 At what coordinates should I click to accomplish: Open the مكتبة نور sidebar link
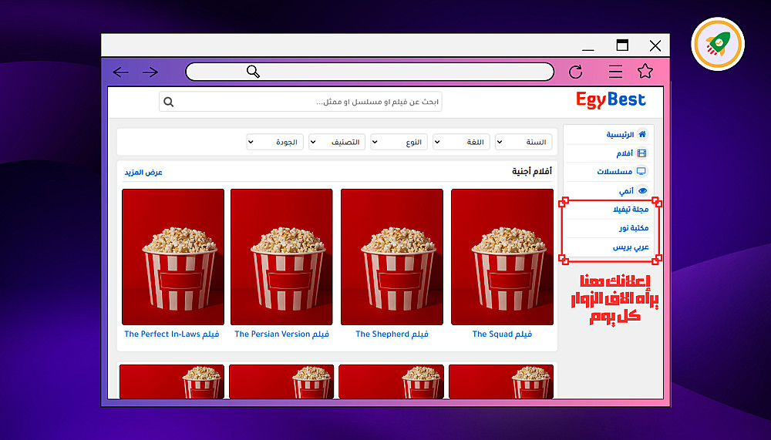click(633, 228)
